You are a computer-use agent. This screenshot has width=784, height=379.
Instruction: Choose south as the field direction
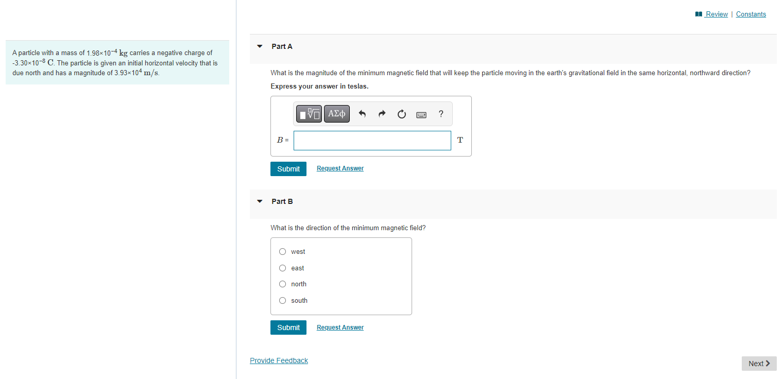282,300
